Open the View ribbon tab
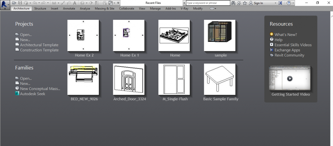Screen dimensions: 333x146 coord(142,8)
